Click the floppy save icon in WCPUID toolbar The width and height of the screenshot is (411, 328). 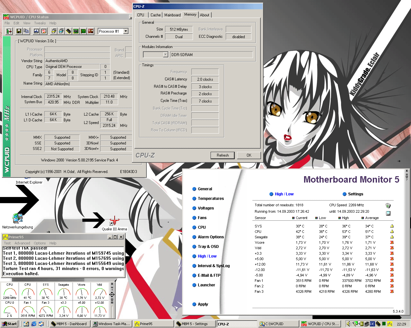pos(19,31)
